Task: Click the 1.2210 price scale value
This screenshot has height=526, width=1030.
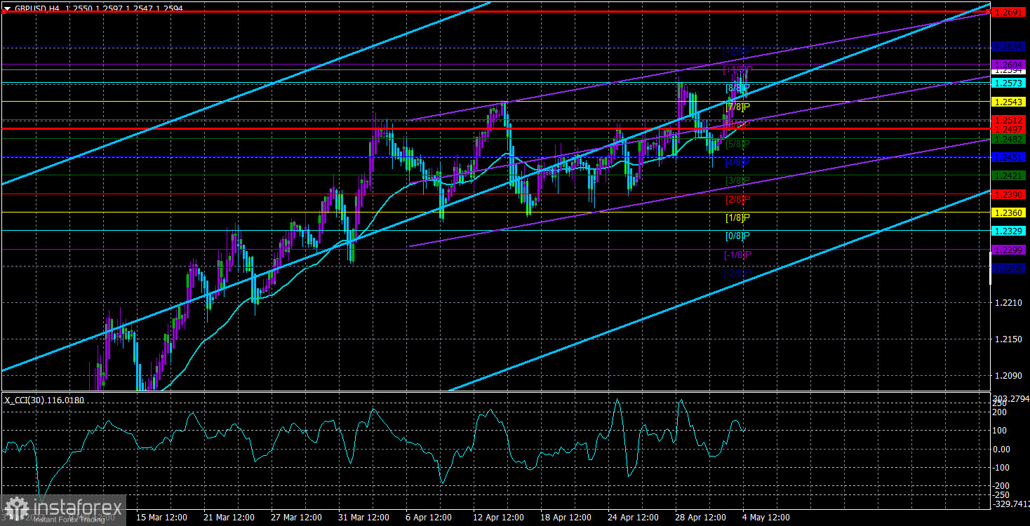Action: pyautogui.click(x=1009, y=304)
